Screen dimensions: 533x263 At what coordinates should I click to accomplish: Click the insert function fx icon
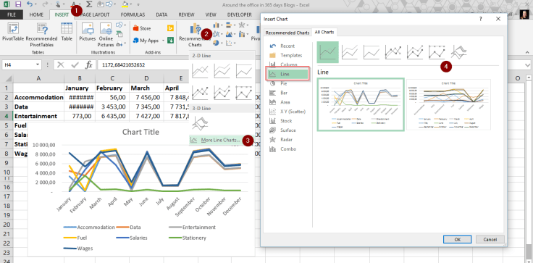(x=89, y=64)
